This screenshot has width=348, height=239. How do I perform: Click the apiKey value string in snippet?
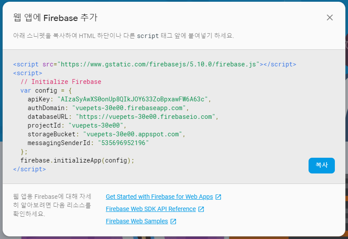pos(132,99)
